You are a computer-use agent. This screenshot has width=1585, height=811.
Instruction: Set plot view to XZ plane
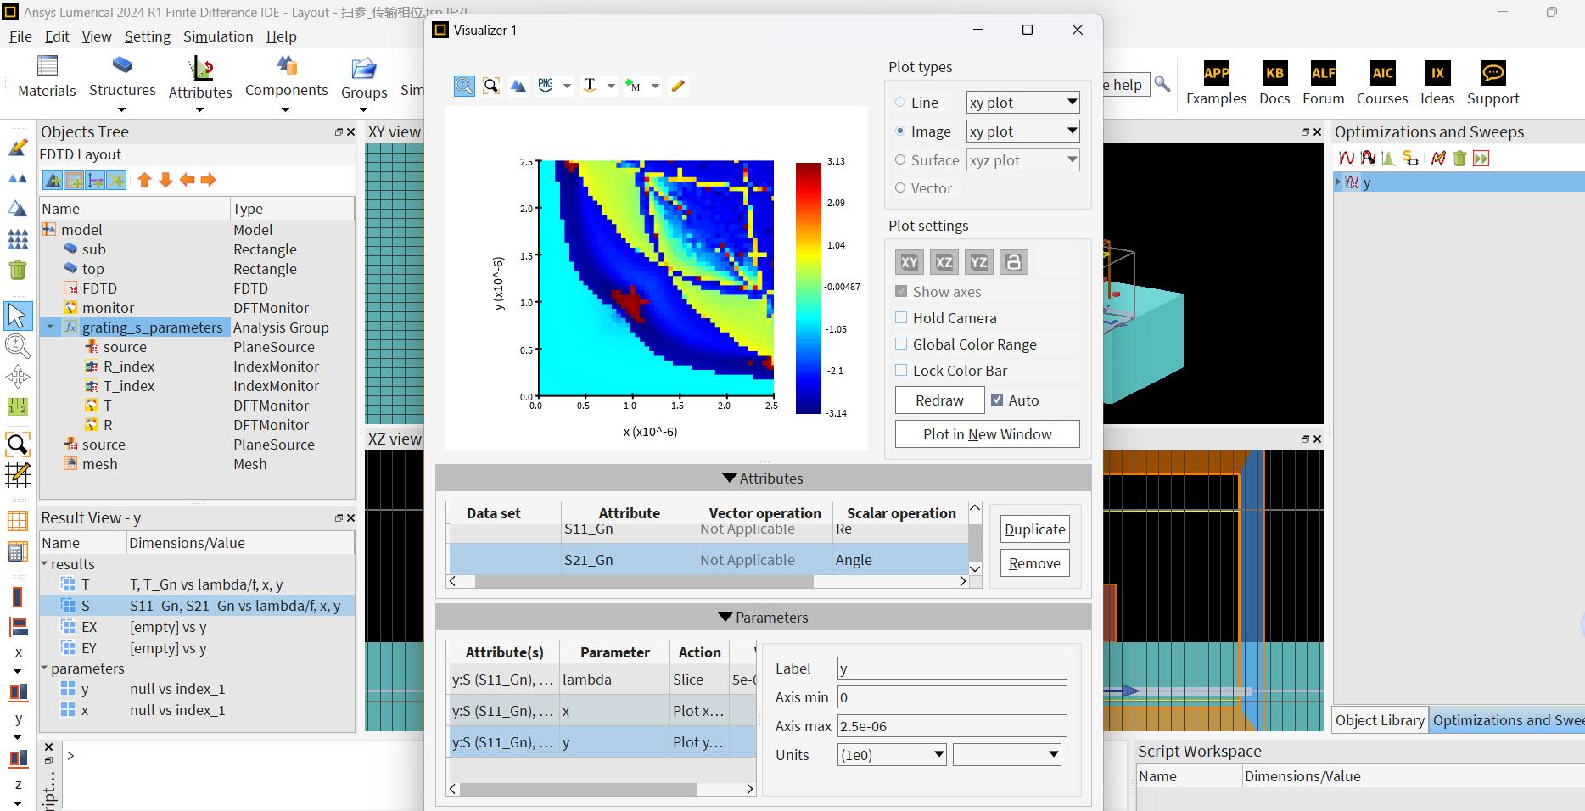(944, 262)
